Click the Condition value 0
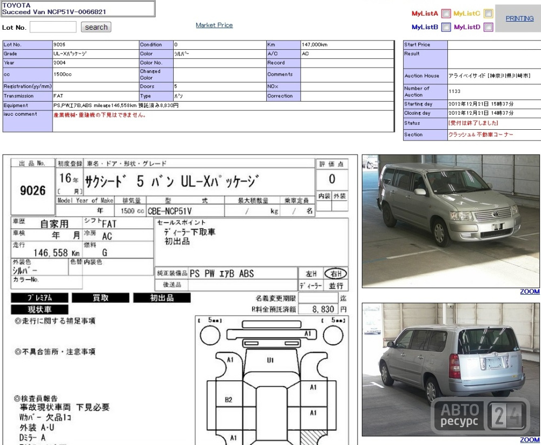The width and height of the screenshot is (541, 445). [x=176, y=44]
